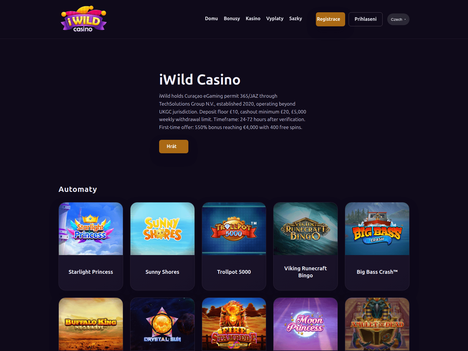Screen dimensions: 468x351
Task: Launch the Big Bass Crash game image
Action: coord(377,229)
